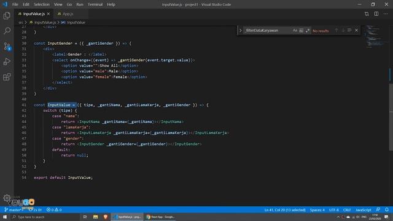Open the Run and Debug view
This screenshot has width=393, height=221.
click(x=7, y=61)
